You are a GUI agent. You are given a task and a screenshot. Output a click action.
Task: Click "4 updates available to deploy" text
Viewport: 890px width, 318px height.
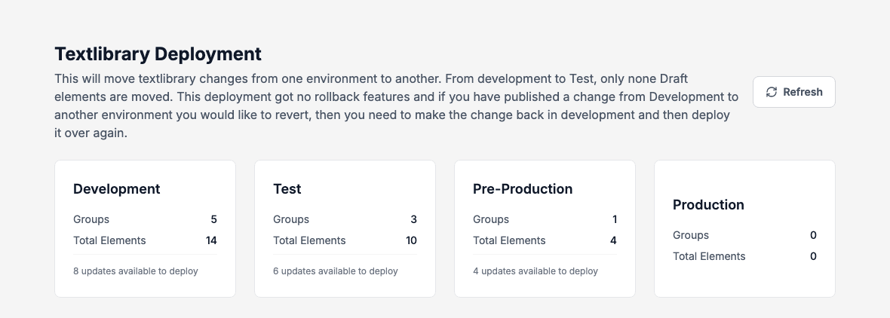pyautogui.click(x=536, y=271)
